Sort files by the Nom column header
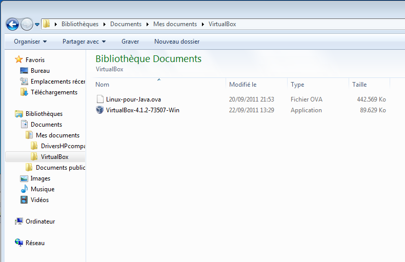This screenshot has height=262, width=405. [103, 85]
